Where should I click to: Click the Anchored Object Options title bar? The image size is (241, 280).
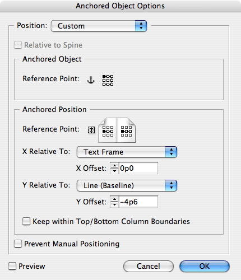click(121, 6)
